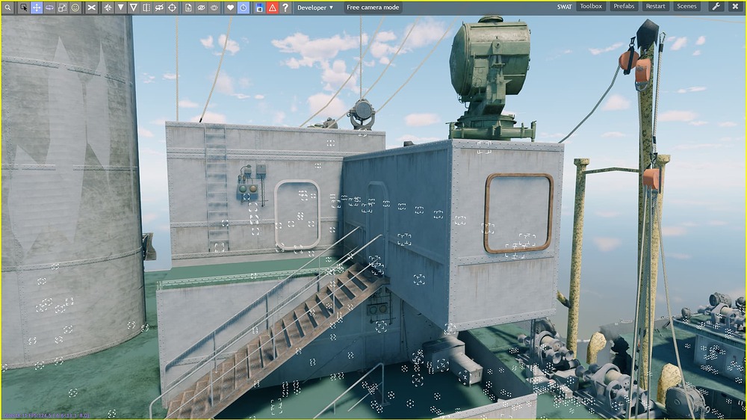Image resolution: width=747 pixels, height=420 pixels.
Task: Open the Toolbox panel
Action: (x=591, y=7)
